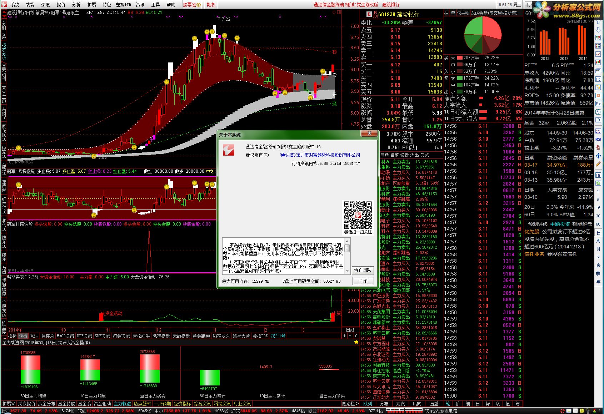
Task: Open the 工具 menu
Action: click(156, 5)
